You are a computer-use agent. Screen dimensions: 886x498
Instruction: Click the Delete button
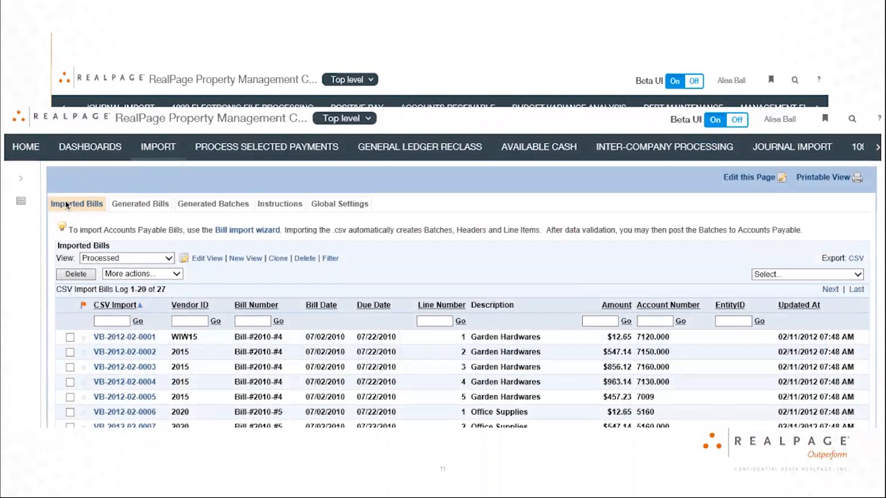tap(75, 273)
